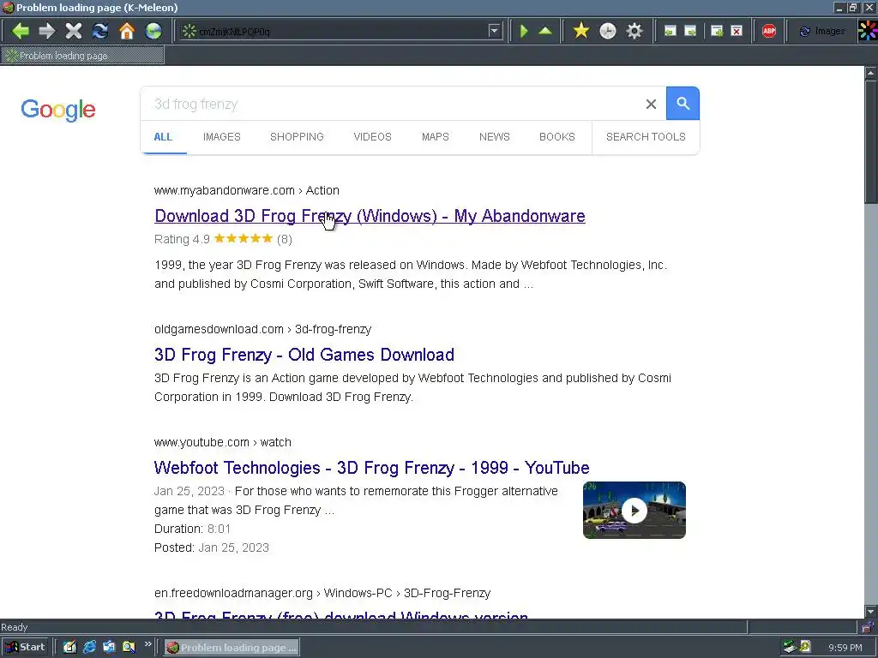This screenshot has width=878, height=658.
Task: Click the status bar security icon
Action: tap(867, 627)
